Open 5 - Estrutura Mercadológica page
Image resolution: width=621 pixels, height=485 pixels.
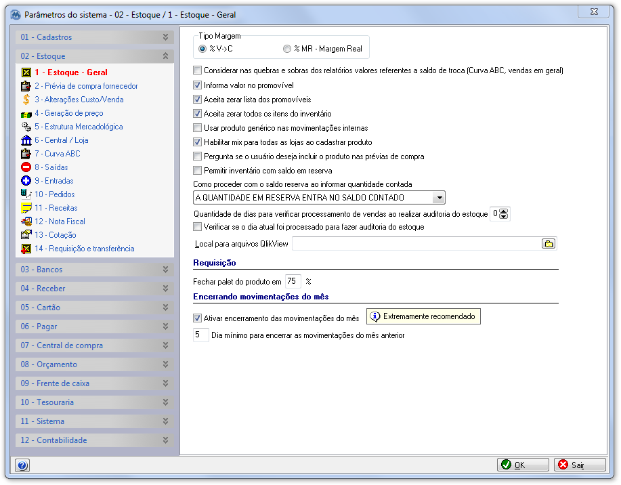click(x=79, y=127)
